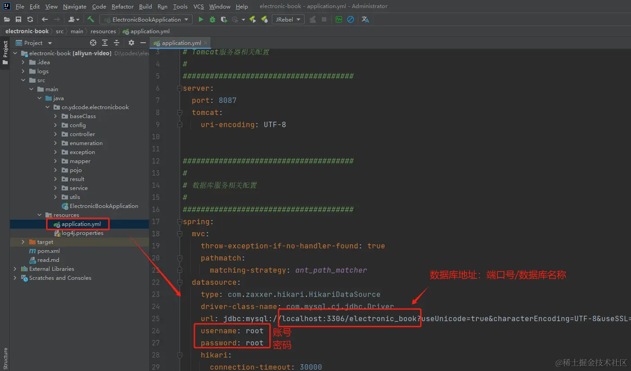Hide the Project panel with minus icon
This screenshot has height=371, width=631.
click(143, 43)
